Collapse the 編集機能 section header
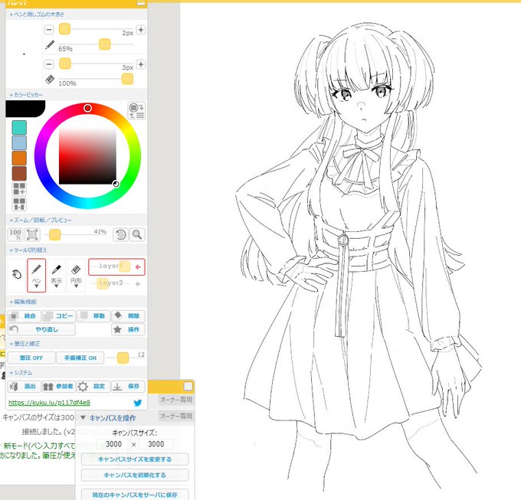 tap(23, 302)
